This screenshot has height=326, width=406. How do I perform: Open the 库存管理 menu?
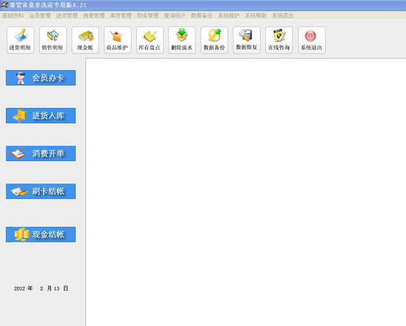click(x=121, y=16)
